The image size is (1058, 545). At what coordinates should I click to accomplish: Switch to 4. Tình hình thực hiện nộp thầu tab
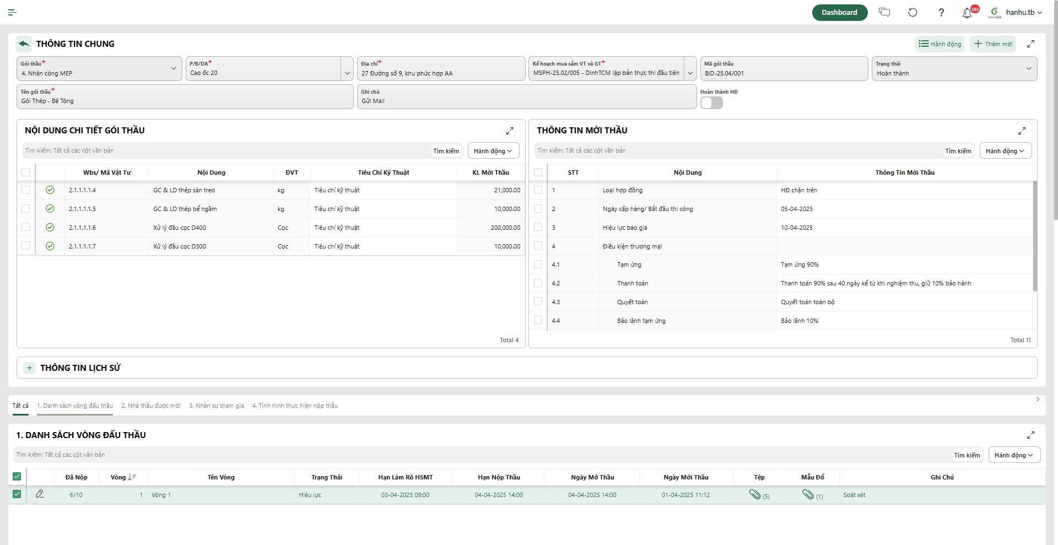295,406
